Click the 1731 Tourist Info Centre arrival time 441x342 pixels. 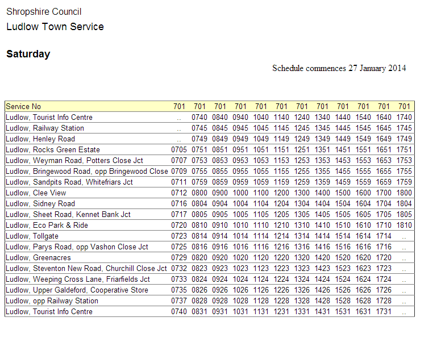[384, 312]
